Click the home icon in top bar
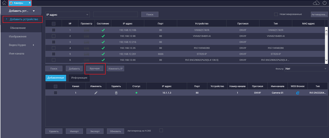 point(4,3)
